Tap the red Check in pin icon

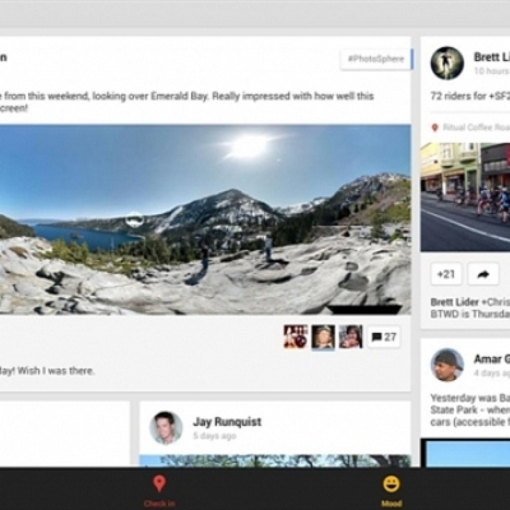tap(159, 484)
